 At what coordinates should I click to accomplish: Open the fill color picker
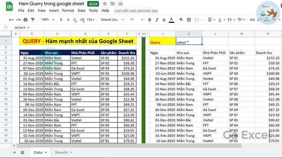click(181, 19)
